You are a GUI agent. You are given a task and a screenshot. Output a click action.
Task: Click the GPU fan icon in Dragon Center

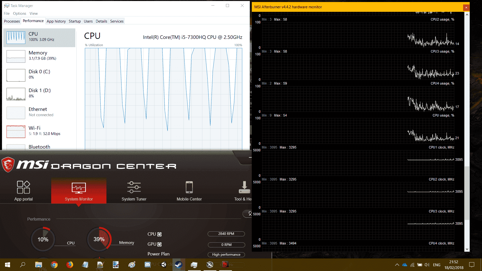coord(159,244)
